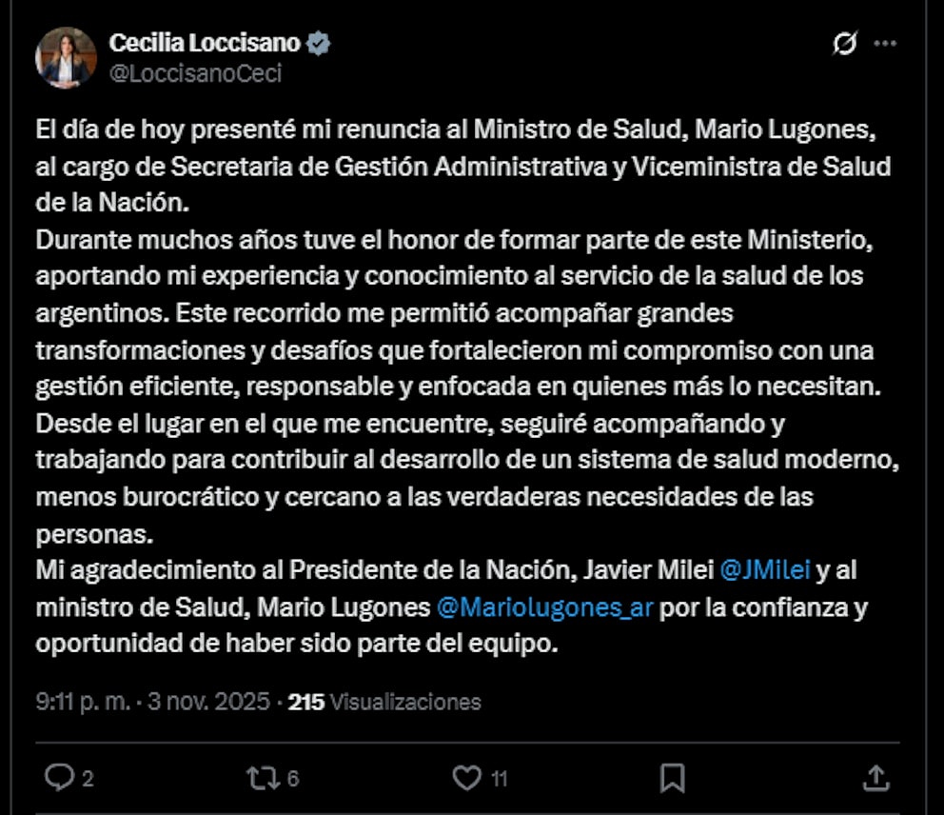
Task: Click the reply speech bubble icon
Action: (x=59, y=778)
